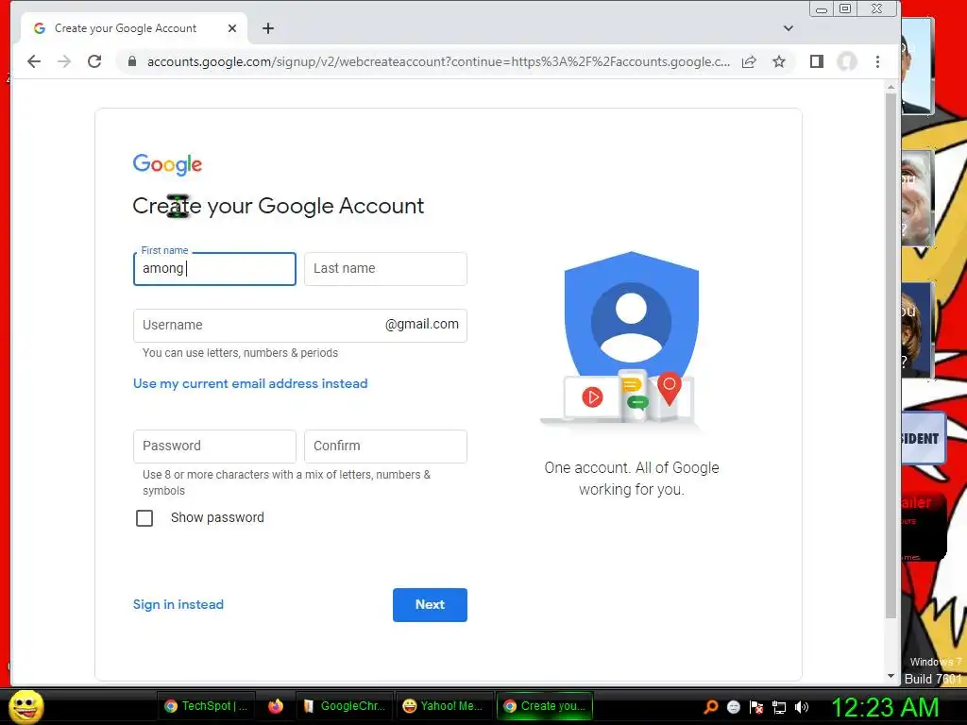Click the Sign in instead link
967x725 pixels.
[x=178, y=605]
